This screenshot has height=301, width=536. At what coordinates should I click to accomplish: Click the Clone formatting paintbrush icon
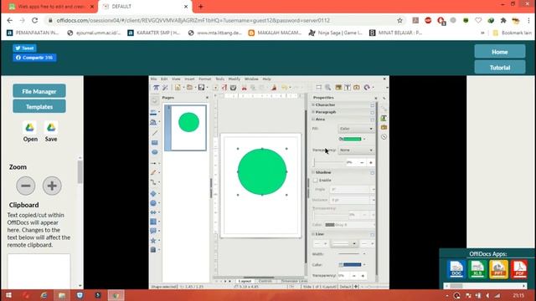(274, 88)
